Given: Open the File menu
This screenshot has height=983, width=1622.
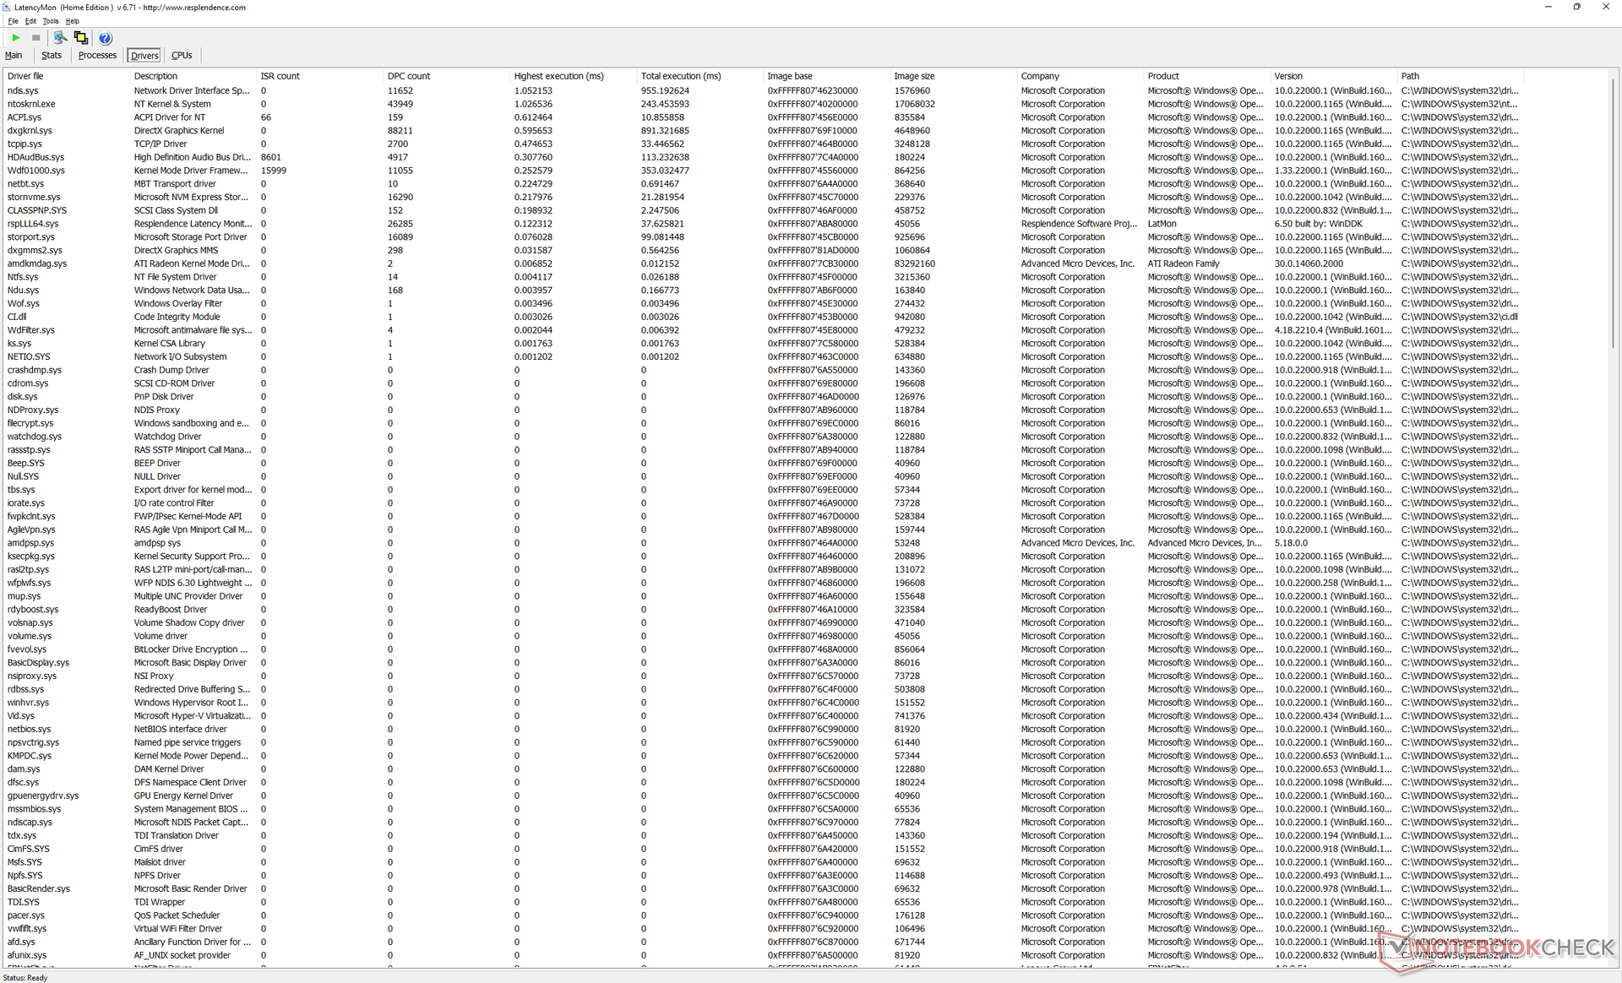Looking at the screenshot, I should (13, 21).
